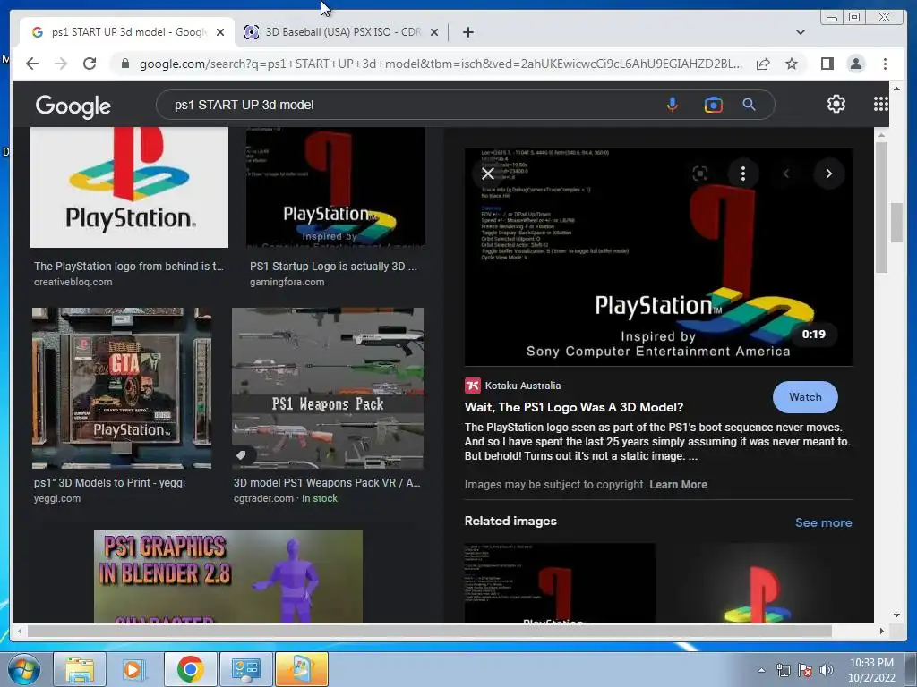
Task: Open the PS1 Weapons Pack thumbnail
Action: click(x=328, y=388)
